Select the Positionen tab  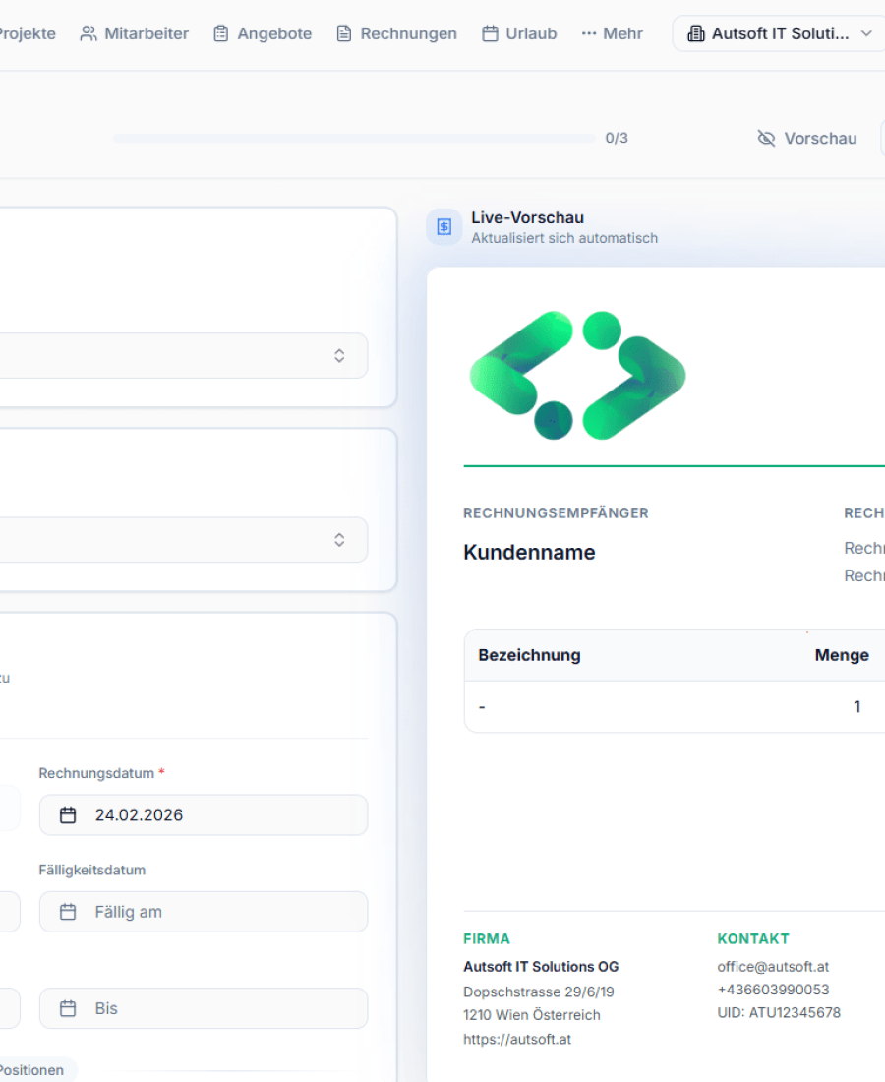(x=32, y=1070)
